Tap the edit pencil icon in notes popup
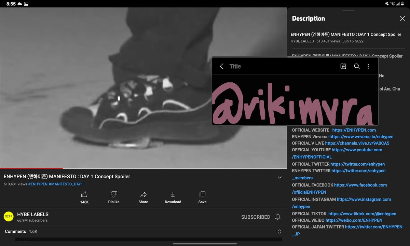This screenshot has height=246, width=410. coord(343,66)
